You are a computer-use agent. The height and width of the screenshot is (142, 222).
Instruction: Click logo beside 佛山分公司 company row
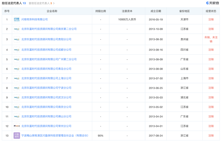17,117
